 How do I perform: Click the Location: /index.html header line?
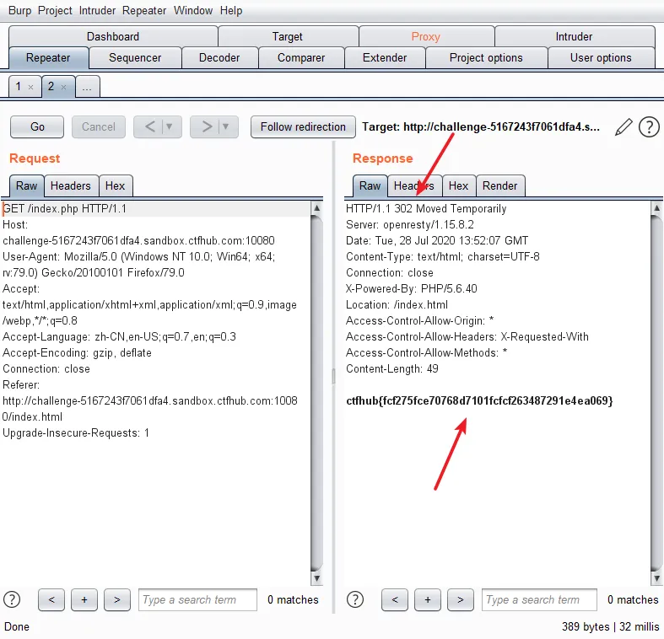(x=397, y=304)
